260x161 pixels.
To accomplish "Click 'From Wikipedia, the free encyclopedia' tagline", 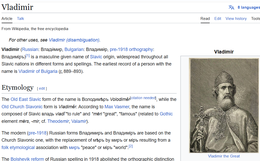I will tap(35, 29).
